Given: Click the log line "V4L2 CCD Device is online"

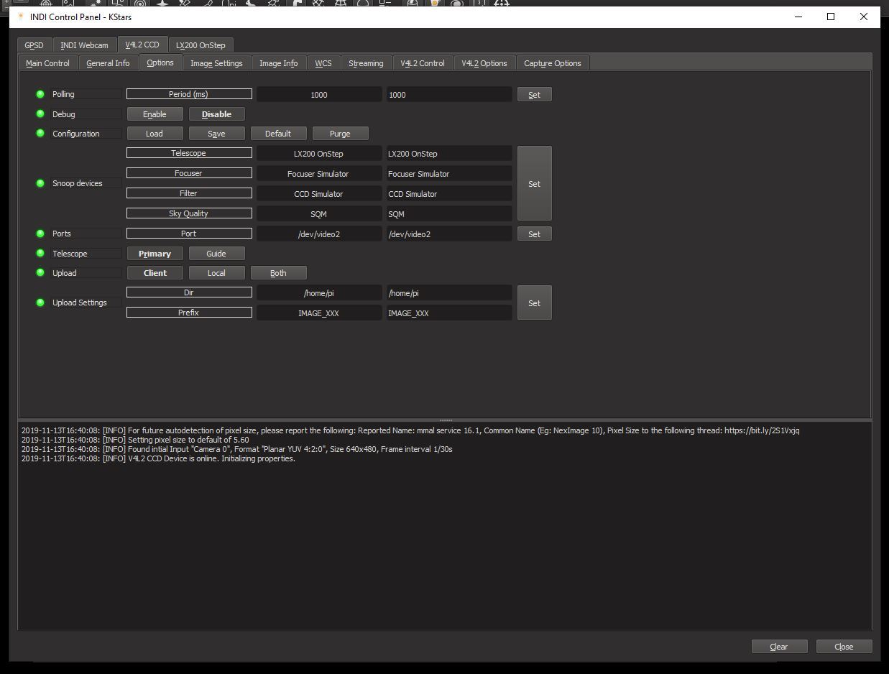Looking at the screenshot, I should (158, 458).
